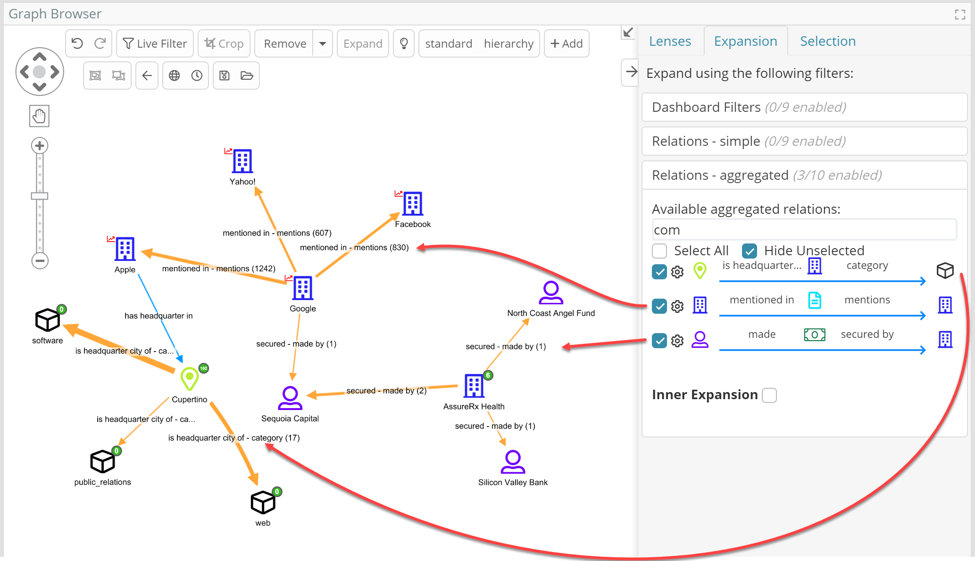The width and height of the screenshot is (975, 561).
Task: Pan the graph down with navigator arrow
Action: click(x=40, y=86)
